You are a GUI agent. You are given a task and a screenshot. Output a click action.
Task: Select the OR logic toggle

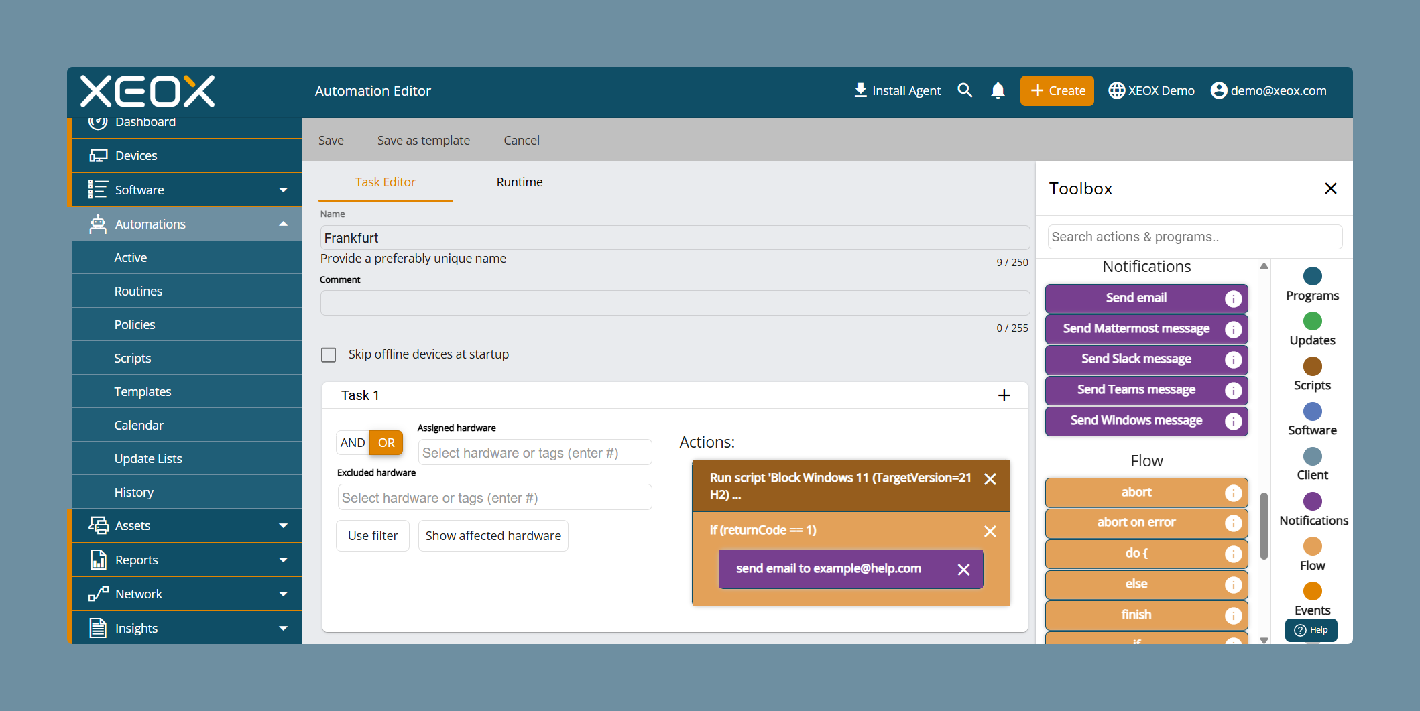[x=386, y=442]
